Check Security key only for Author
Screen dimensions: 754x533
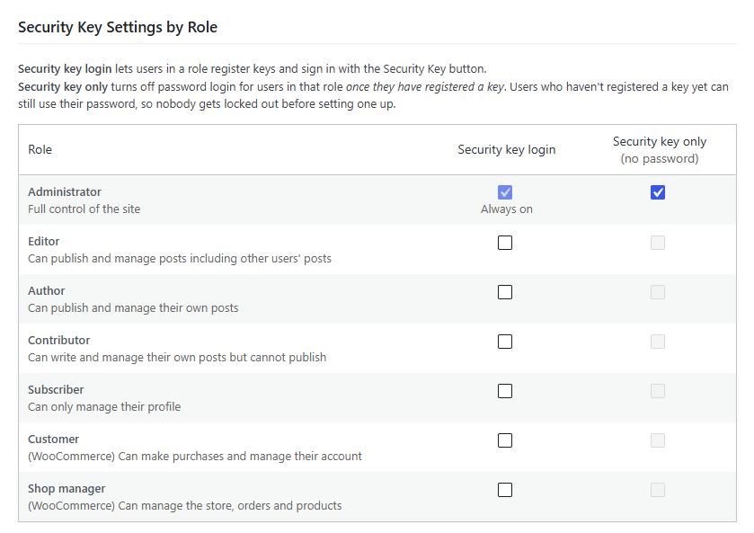658,292
